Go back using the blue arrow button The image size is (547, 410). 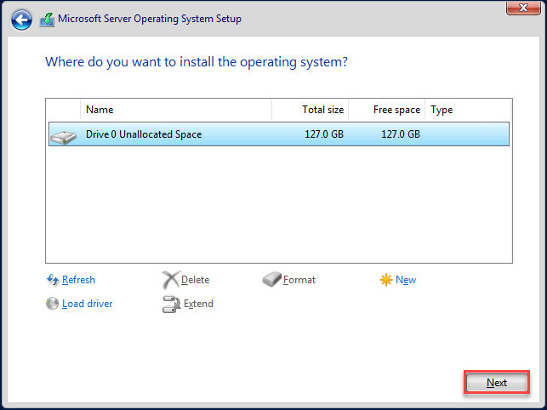click(x=21, y=20)
